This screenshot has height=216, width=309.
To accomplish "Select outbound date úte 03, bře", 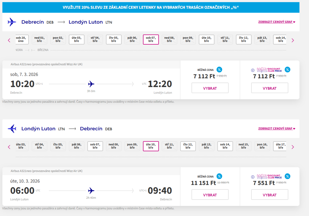I will (x=76, y=39).
